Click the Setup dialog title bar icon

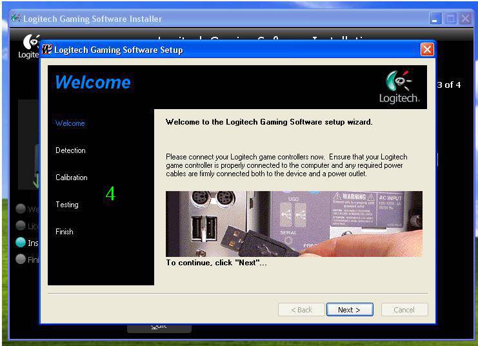[47, 50]
